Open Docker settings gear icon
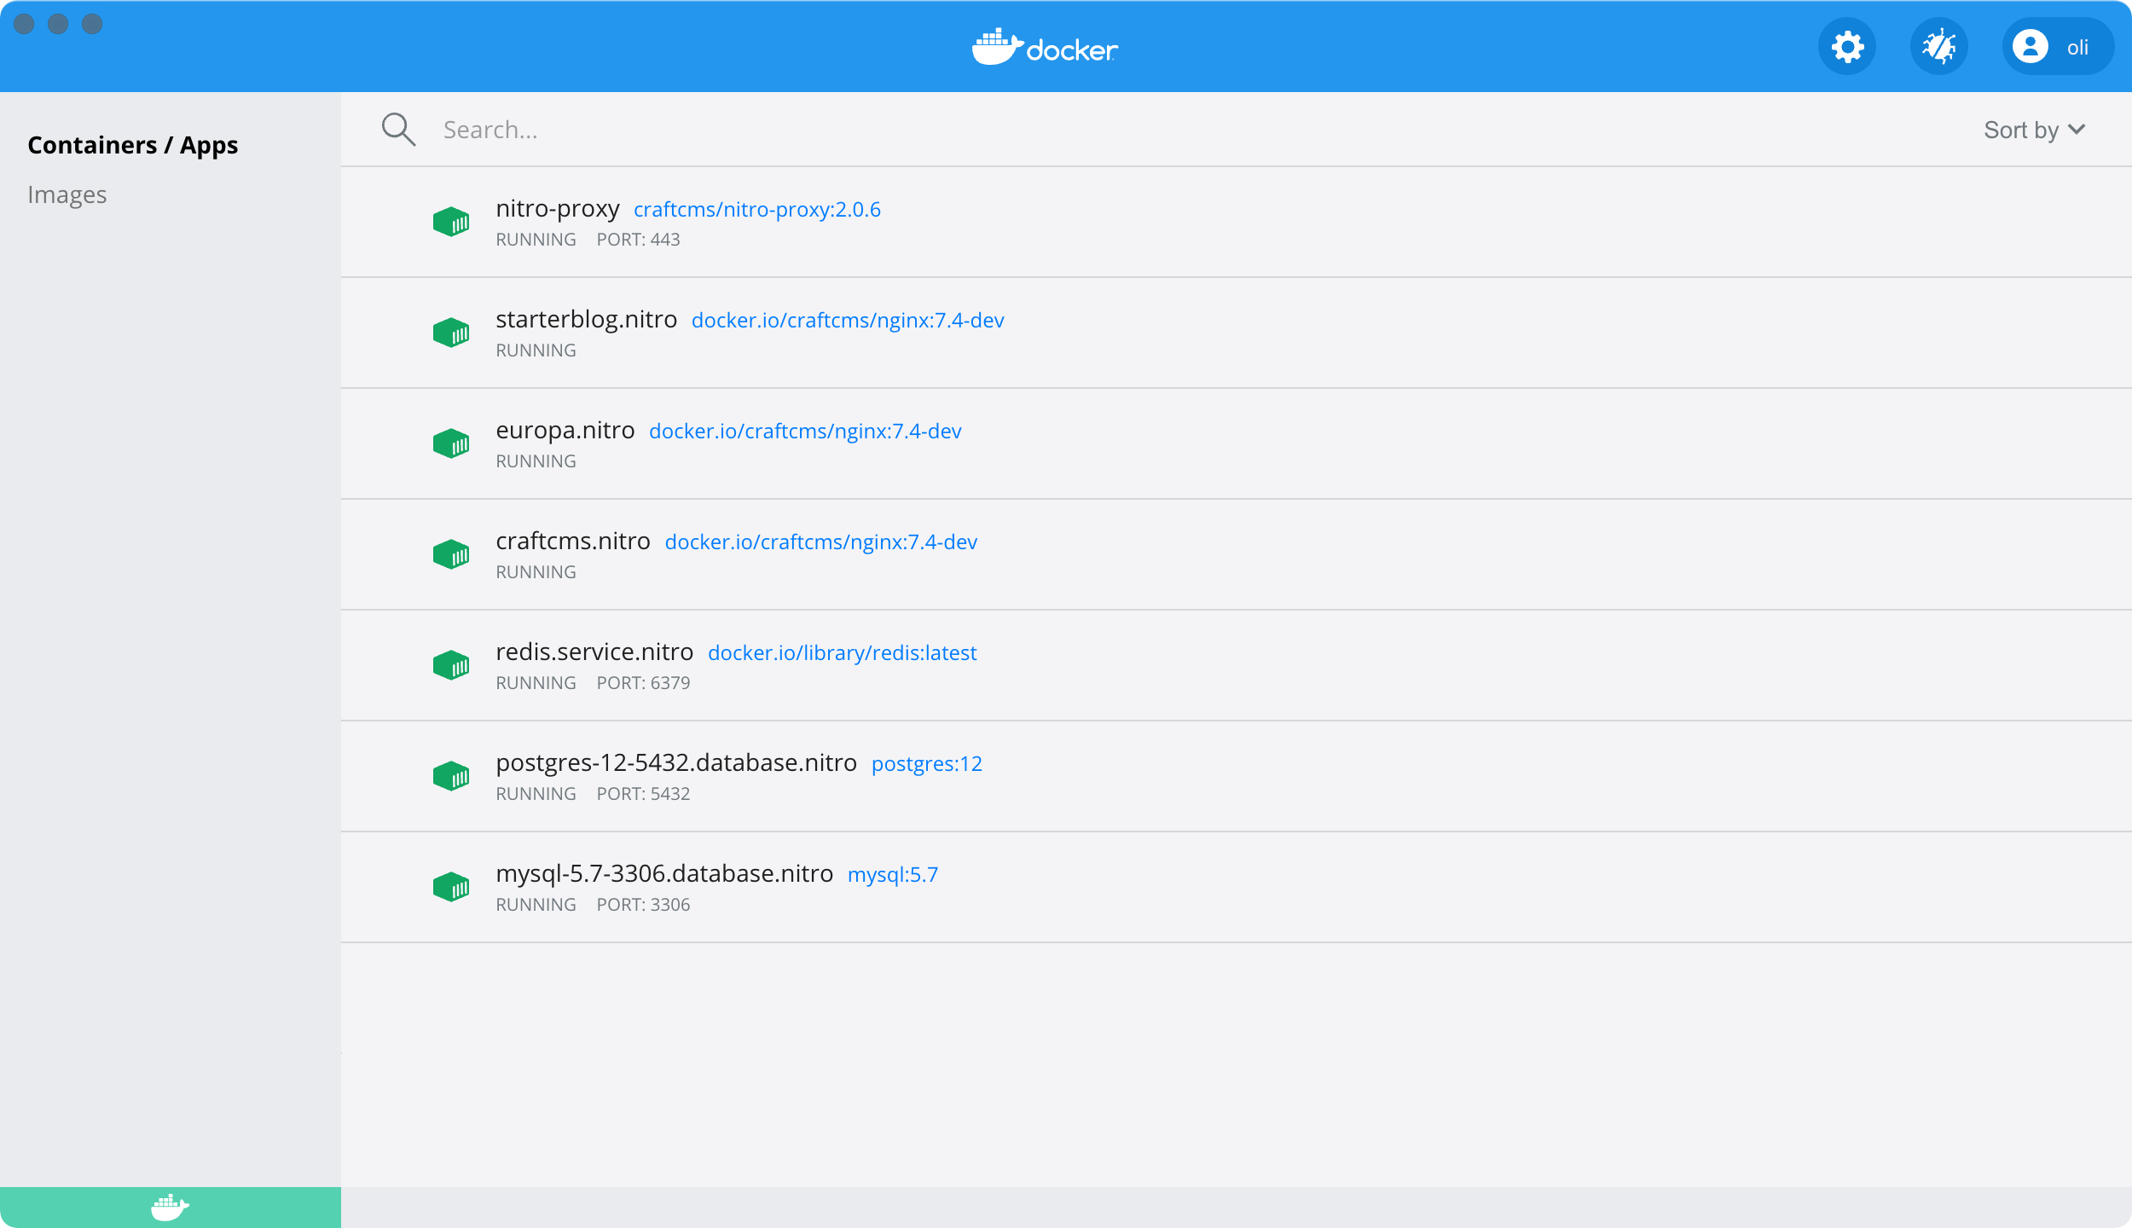 [1846, 47]
